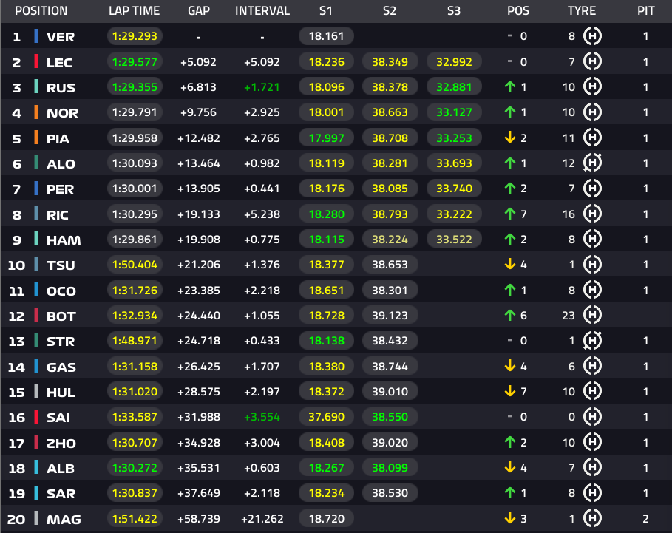Click PIA's green S1 time 17.997
This screenshot has height=533, width=672.
click(x=326, y=138)
